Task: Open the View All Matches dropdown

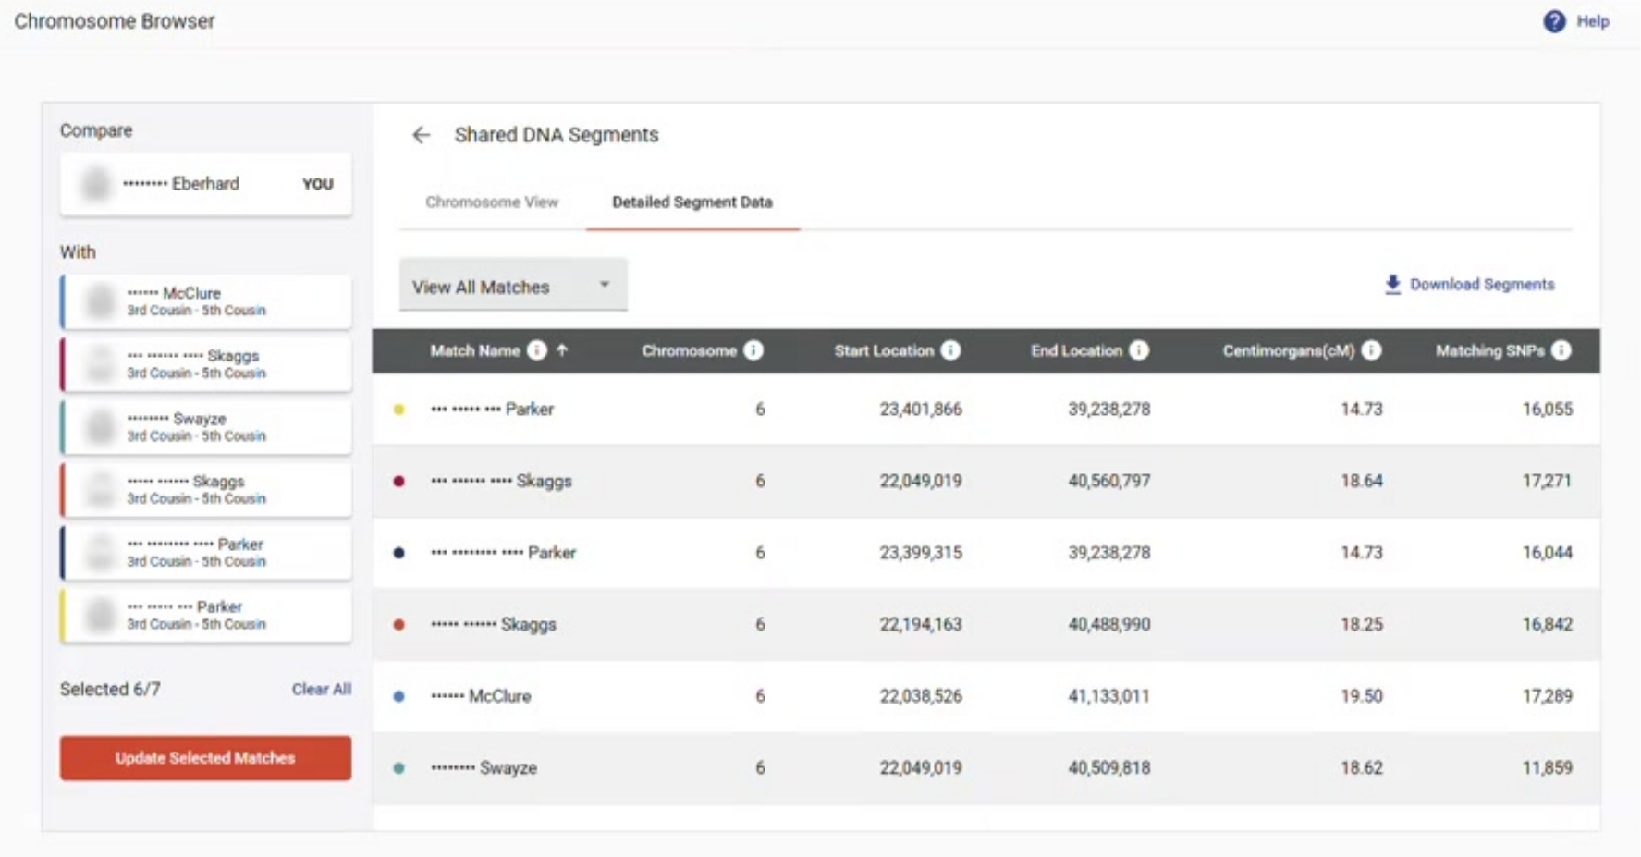Action: click(x=512, y=287)
